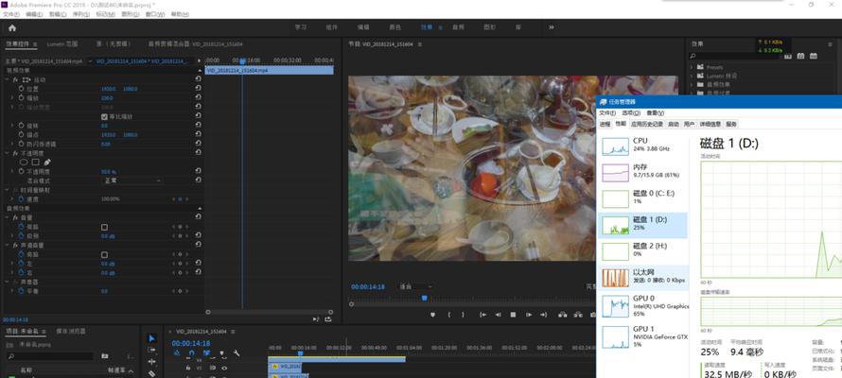Toggle animation stopwatch for 锚点
842x378 pixels.
tap(22, 134)
